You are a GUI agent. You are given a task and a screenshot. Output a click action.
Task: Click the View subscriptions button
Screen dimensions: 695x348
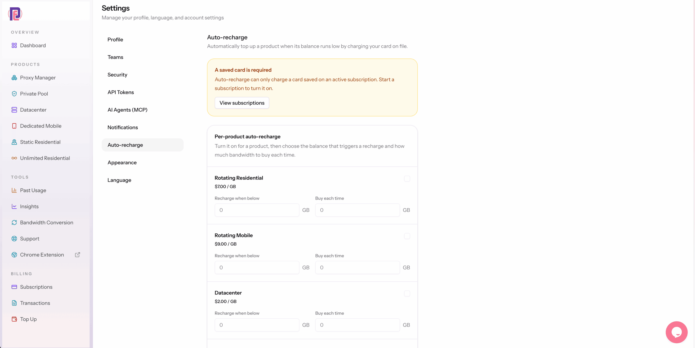pyautogui.click(x=242, y=103)
